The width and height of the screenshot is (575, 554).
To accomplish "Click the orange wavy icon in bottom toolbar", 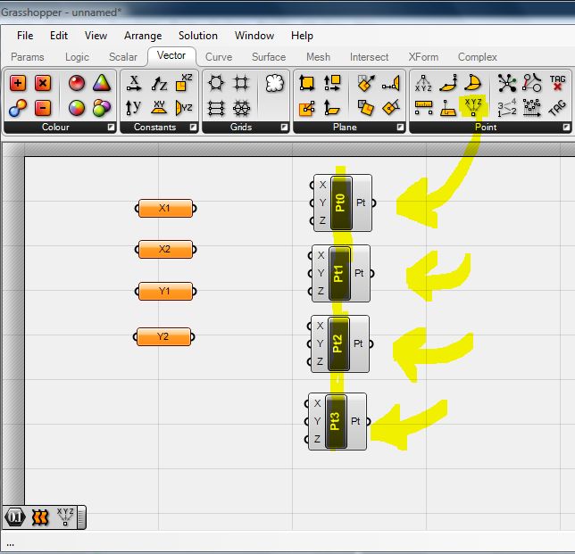I will coord(40,517).
